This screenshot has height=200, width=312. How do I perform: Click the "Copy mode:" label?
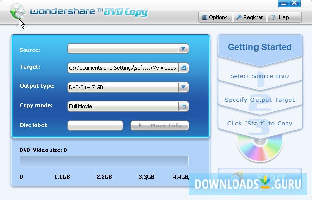point(36,105)
